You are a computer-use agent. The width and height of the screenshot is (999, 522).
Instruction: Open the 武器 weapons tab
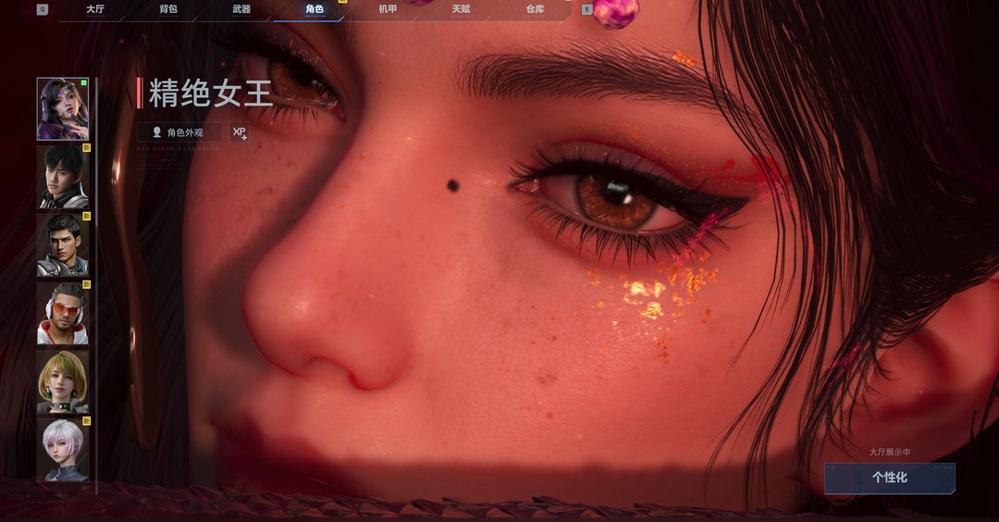tap(241, 9)
